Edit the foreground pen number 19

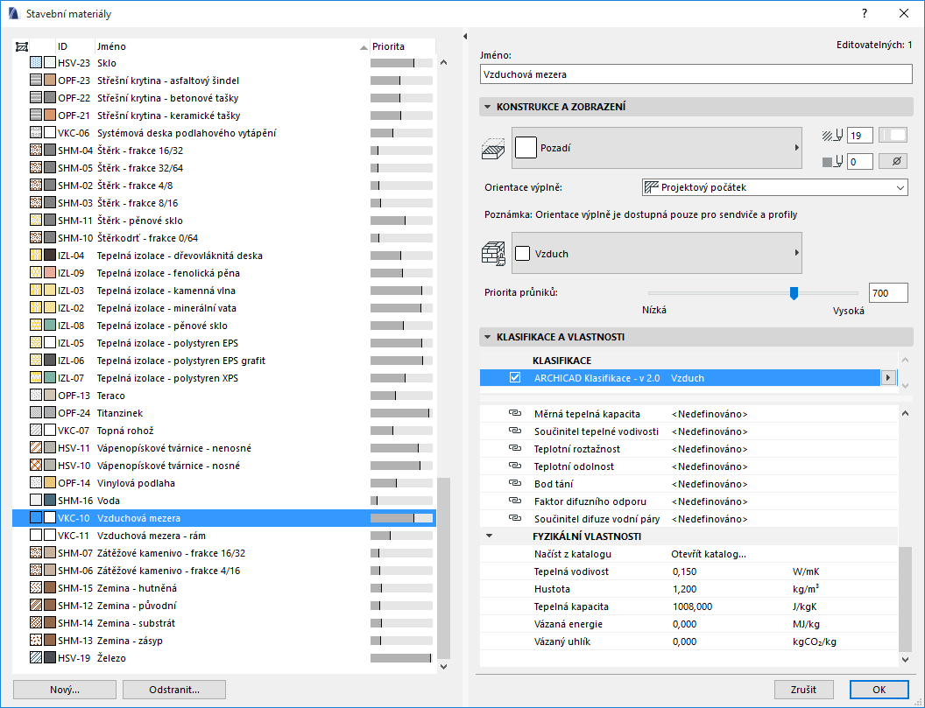point(860,136)
